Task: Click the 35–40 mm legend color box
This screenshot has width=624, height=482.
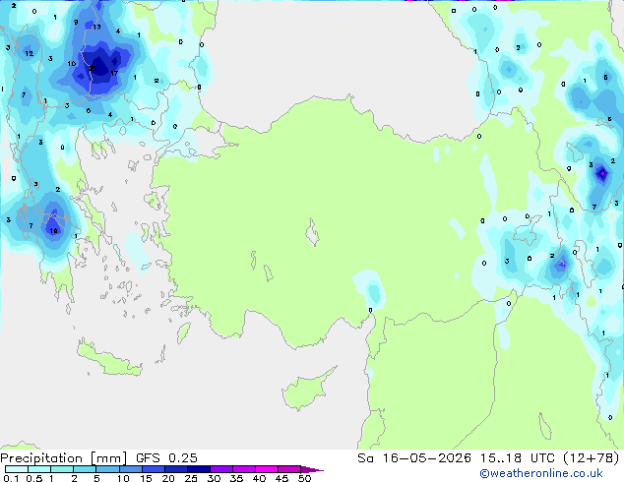Action: coord(244,469)
